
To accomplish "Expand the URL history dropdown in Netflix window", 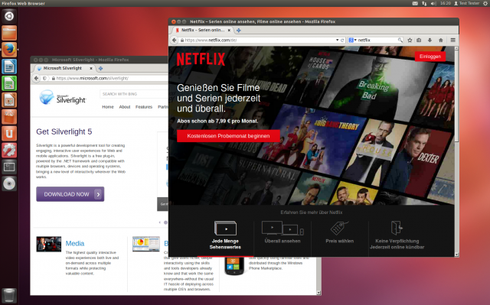I will click(x=337, y=40).
